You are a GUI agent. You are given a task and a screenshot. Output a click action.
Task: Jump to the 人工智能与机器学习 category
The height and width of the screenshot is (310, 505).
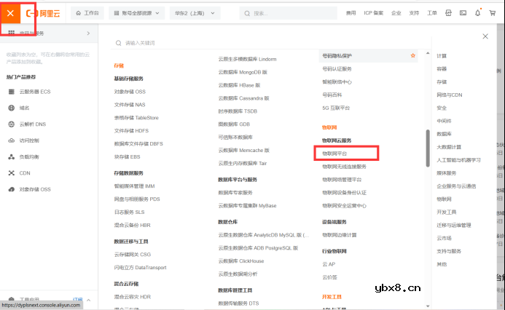click(x=458, y=160)
